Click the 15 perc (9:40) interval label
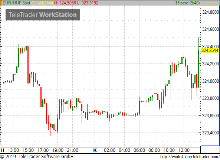This screenshot has height=160, width=220. 187,3
